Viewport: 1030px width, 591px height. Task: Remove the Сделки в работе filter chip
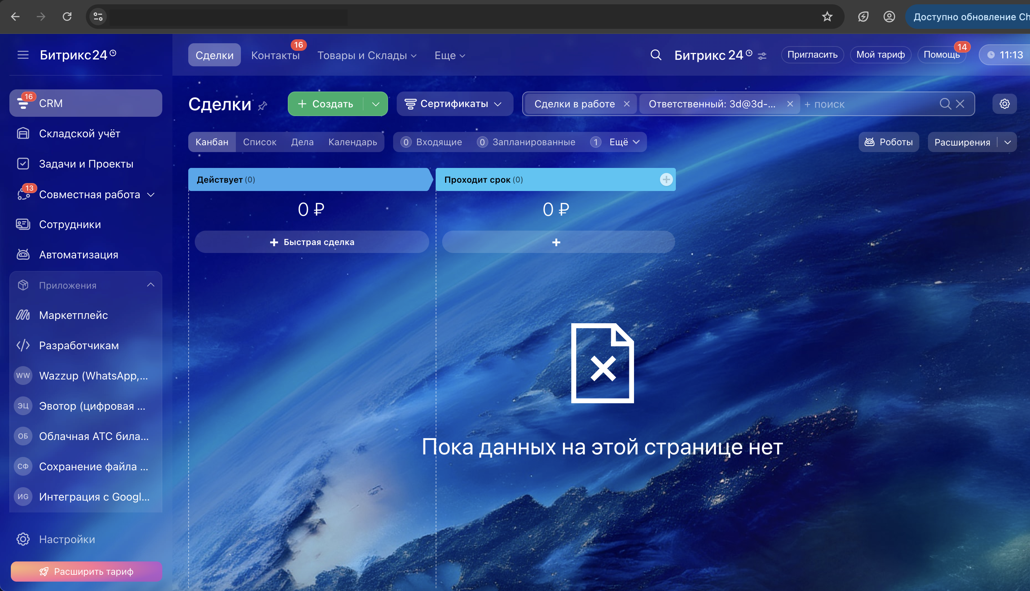click(x=627, y=104)
